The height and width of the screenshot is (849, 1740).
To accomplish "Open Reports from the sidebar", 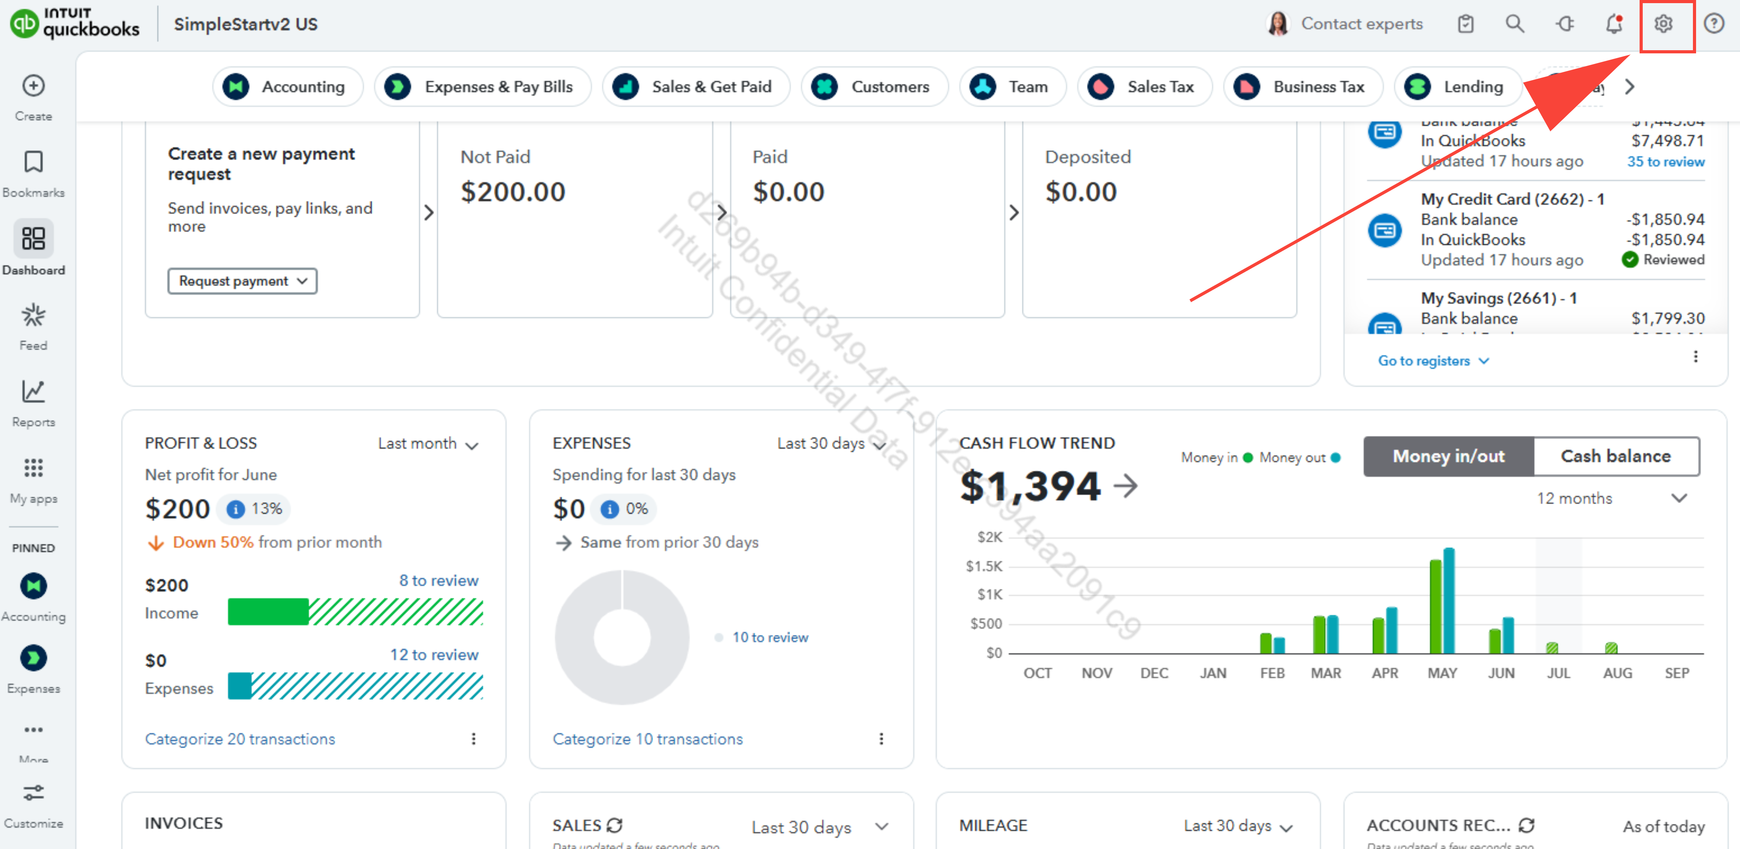I will 33,403.
